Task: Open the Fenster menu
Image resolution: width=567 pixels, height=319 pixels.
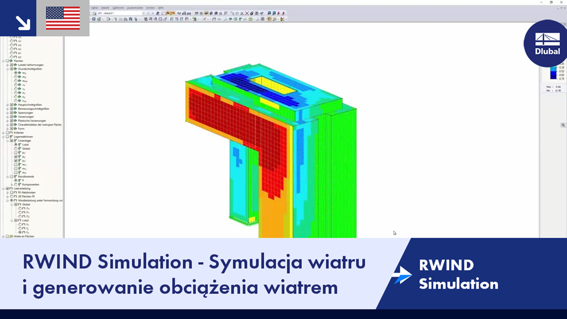Action: pyautogui.click(x=151, y=8)
